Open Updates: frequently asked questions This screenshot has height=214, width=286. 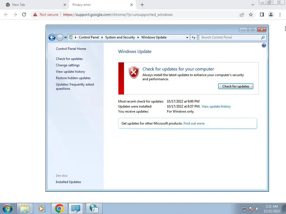(75, 86)
